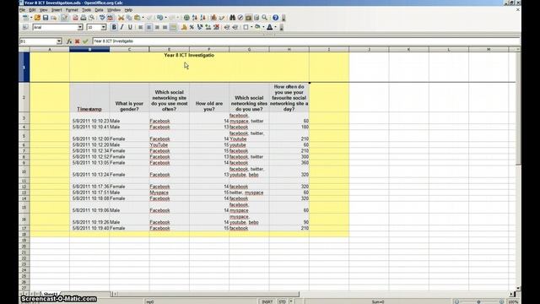This screenshot has height=304, width=540.
Task: Toggle AutoSpellcheck ABC icon
Action: point(111,18)
